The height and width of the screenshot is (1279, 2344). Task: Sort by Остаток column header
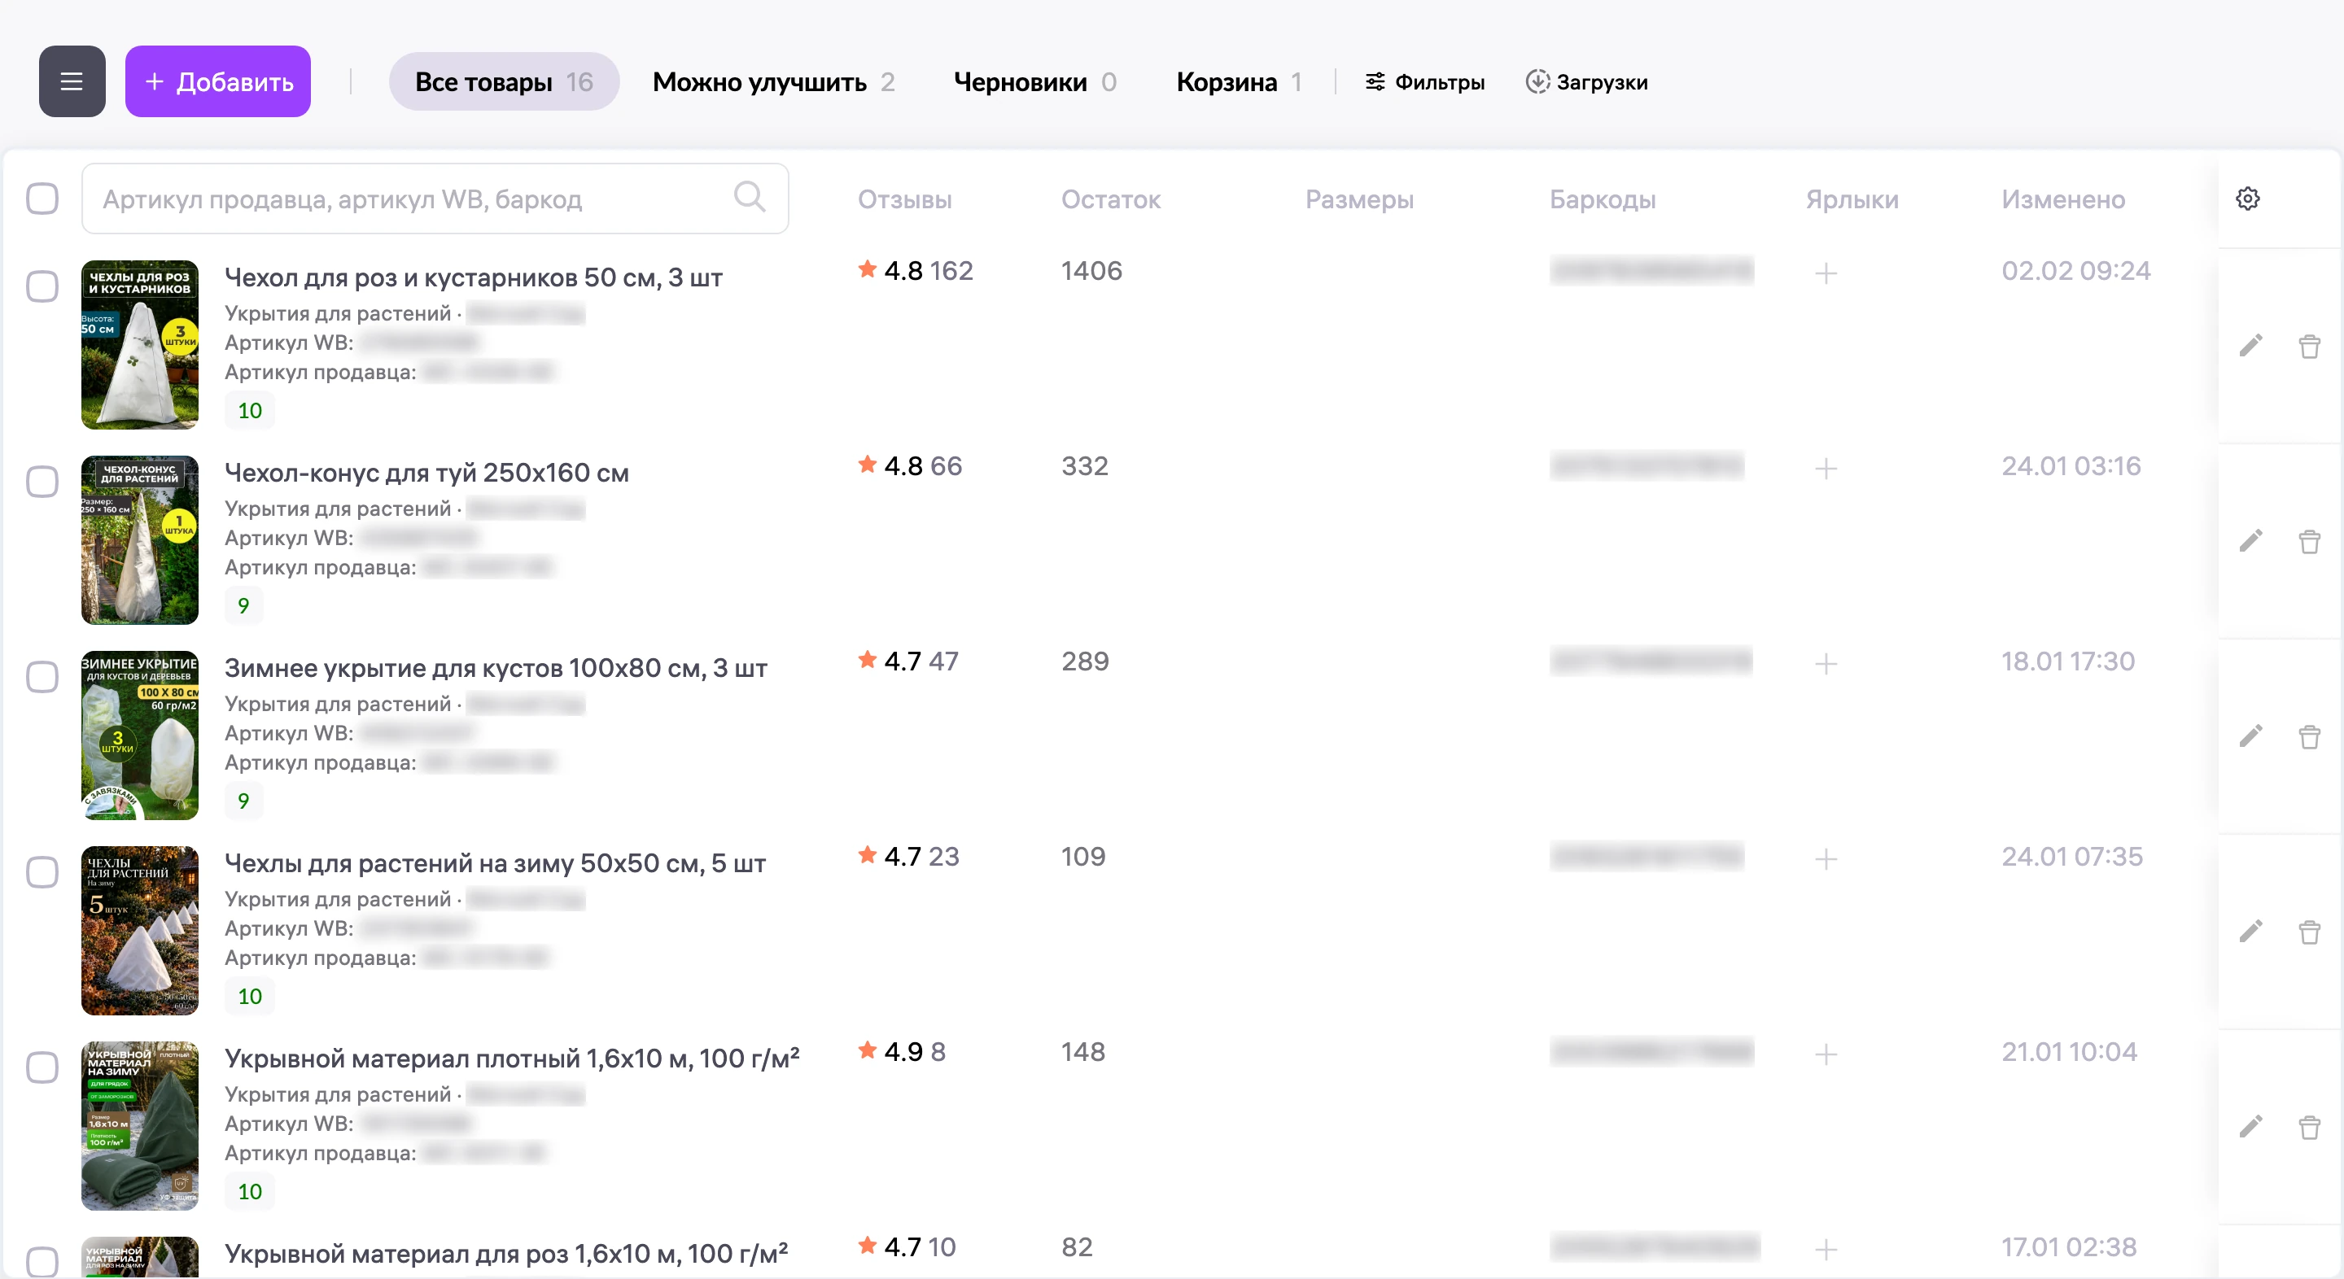click(x=1110, y=199)
